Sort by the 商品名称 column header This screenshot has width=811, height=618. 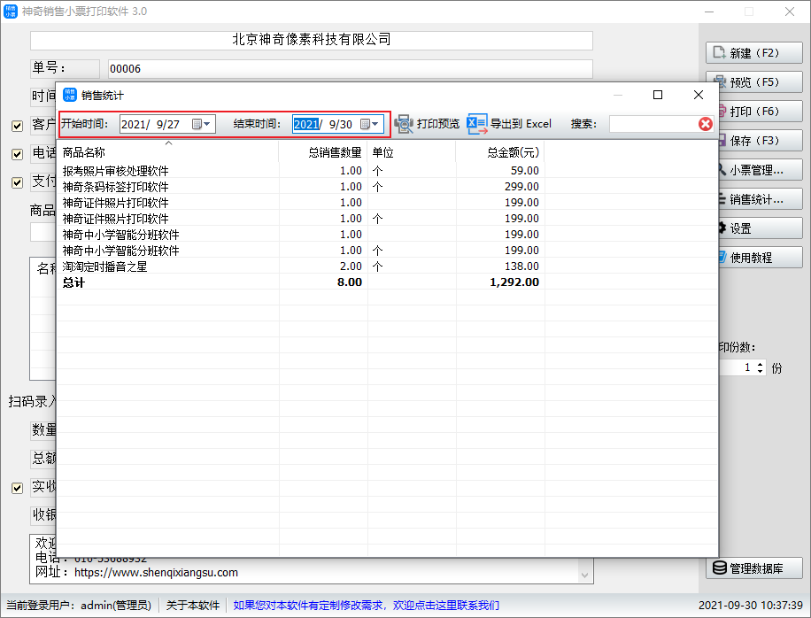tap(168, 152)
